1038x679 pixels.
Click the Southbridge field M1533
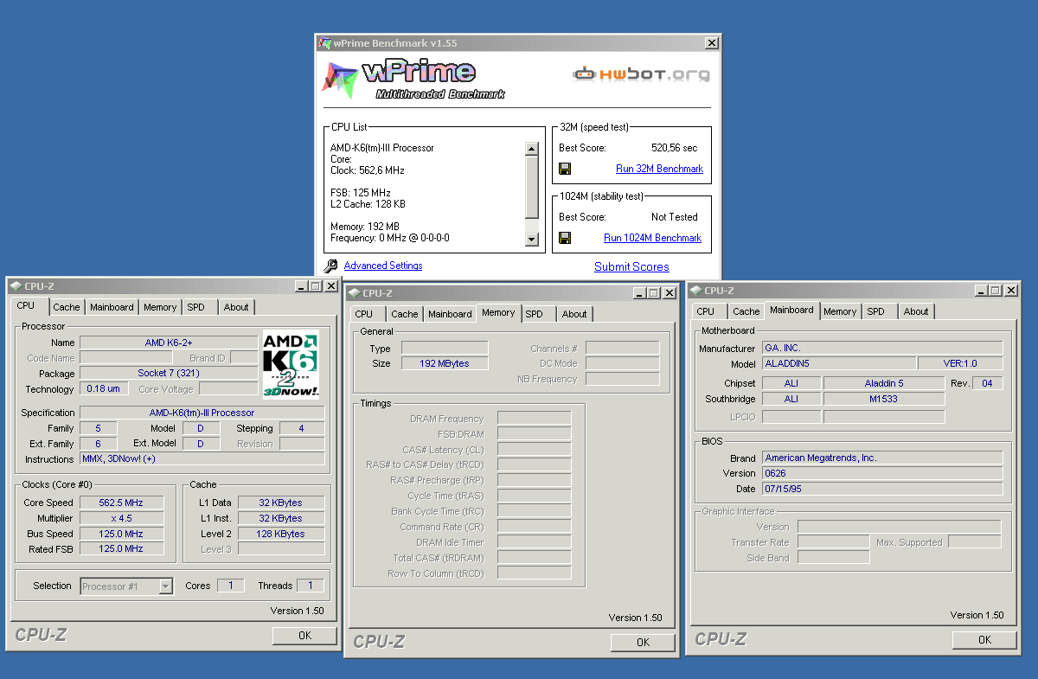[x=884, y=399]
